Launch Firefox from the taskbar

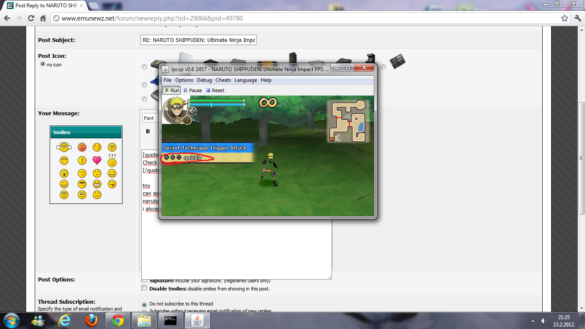pyautogui.click(x=91, y=320)
